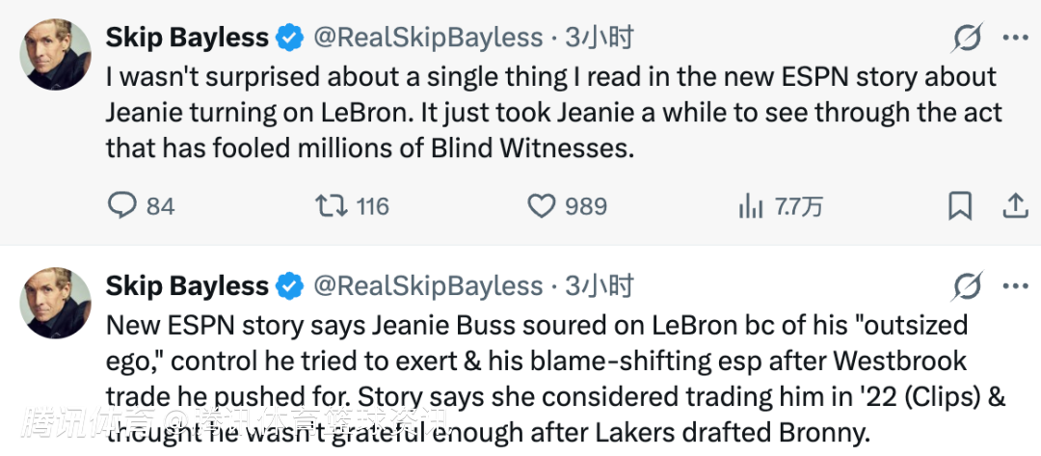Open more options on the second tweet
The height and width of the screenshot is (456, 1041).
(x=1016, y=286)
